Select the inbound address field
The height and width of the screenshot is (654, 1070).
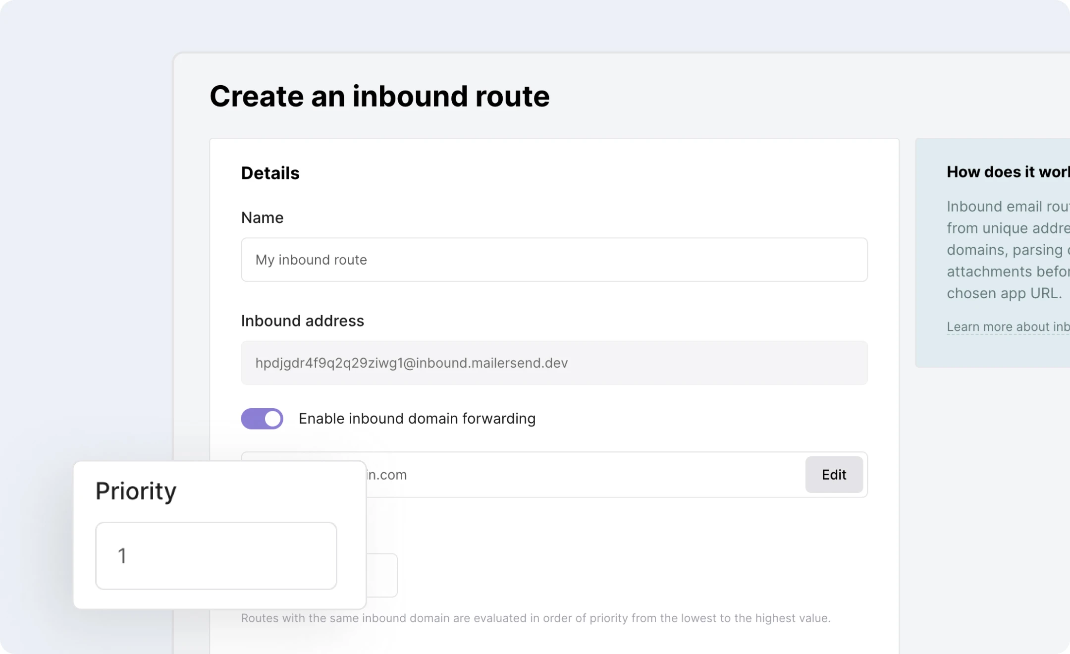click(x=554, y=363)
